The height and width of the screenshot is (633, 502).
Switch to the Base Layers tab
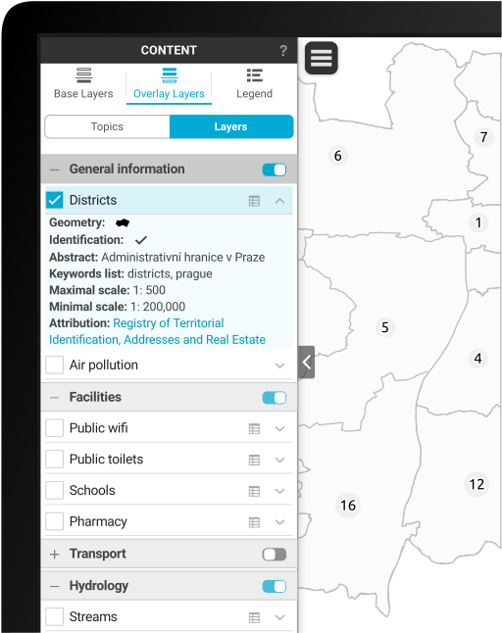[x=83, y=83]
